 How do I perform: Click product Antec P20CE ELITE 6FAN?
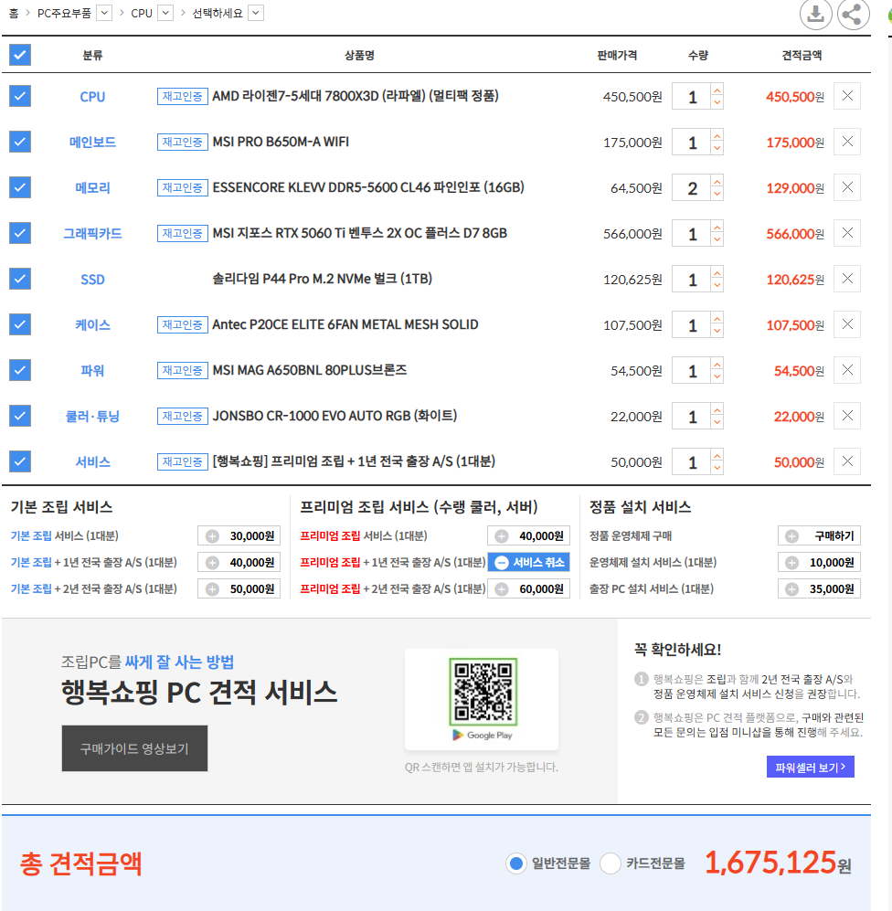[x=345, y=324]
